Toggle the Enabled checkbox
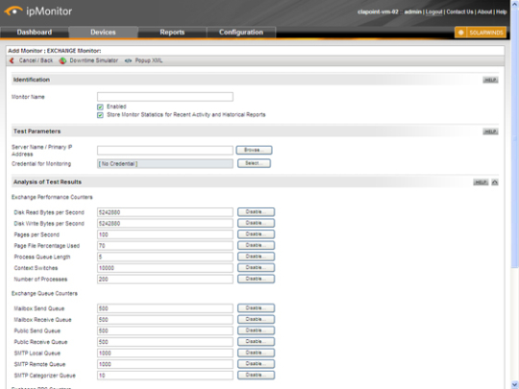The height and width of the screenshot is (389, 519). [x=100, y=107]
